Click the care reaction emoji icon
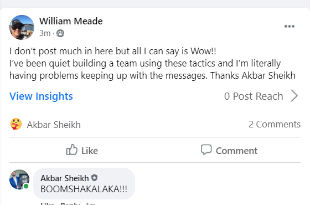This screenshot has height=205, width=310. pos(16,124)
